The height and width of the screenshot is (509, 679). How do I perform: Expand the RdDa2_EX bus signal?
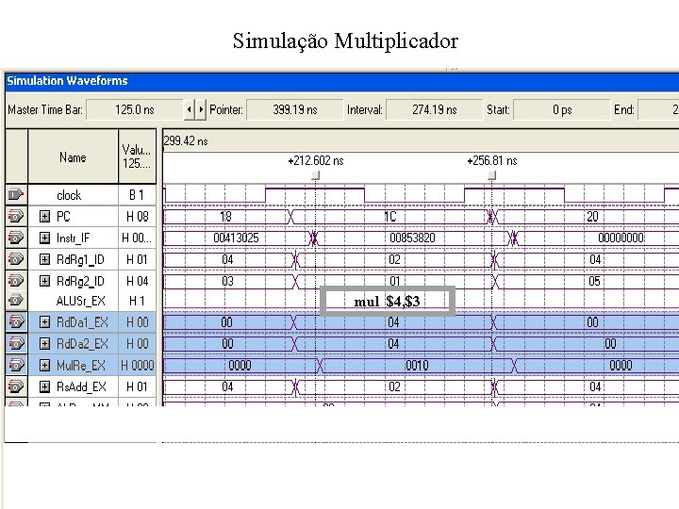tap(44, 344)
